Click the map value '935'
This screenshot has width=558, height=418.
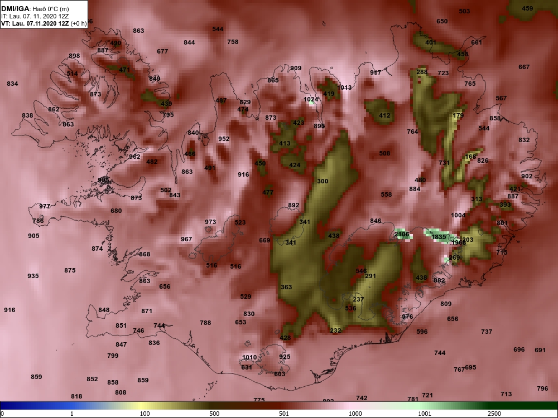33,276
